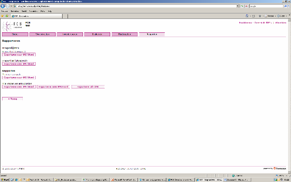The width and height of the screenshot is (291, 182).
Task: Switch to the Inventariseren tab
Action: click(70, 34)
